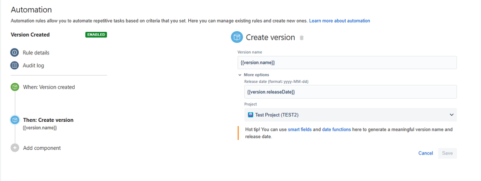Image resolution: width=481 pixels, height=181 pixels.
Task: Click the Audit log list icon
Action: tap(15, 65)
